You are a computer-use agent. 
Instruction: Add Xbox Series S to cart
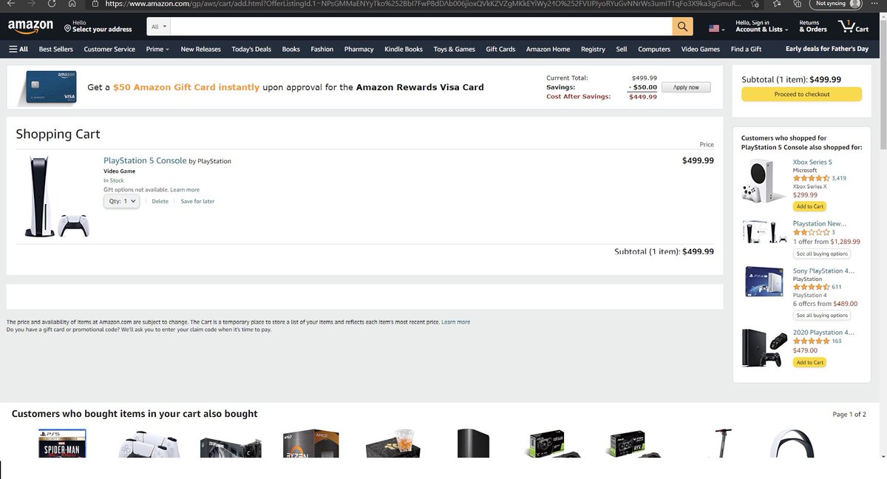click(809, 206)
